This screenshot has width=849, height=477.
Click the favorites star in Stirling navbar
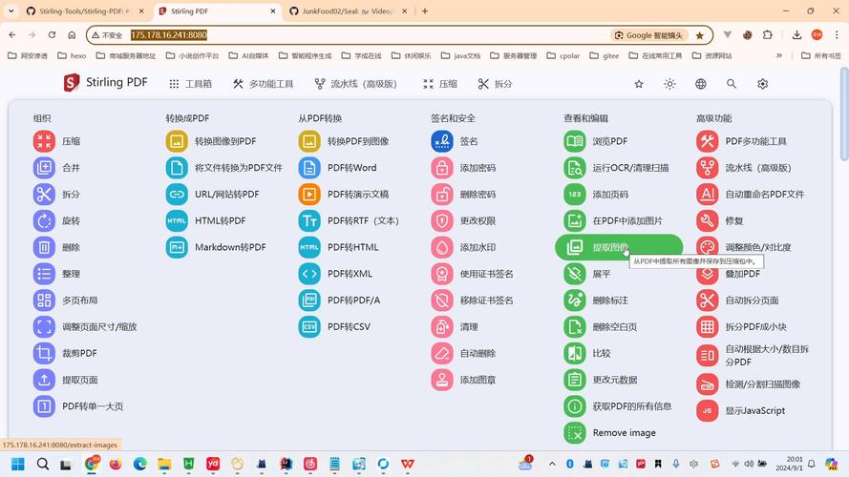pos(639,84)
